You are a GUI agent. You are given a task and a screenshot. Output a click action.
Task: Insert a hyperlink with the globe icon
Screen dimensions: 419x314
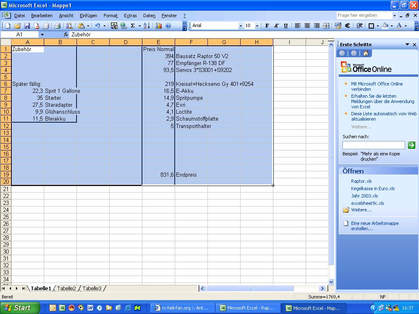(x=123, y=26)
